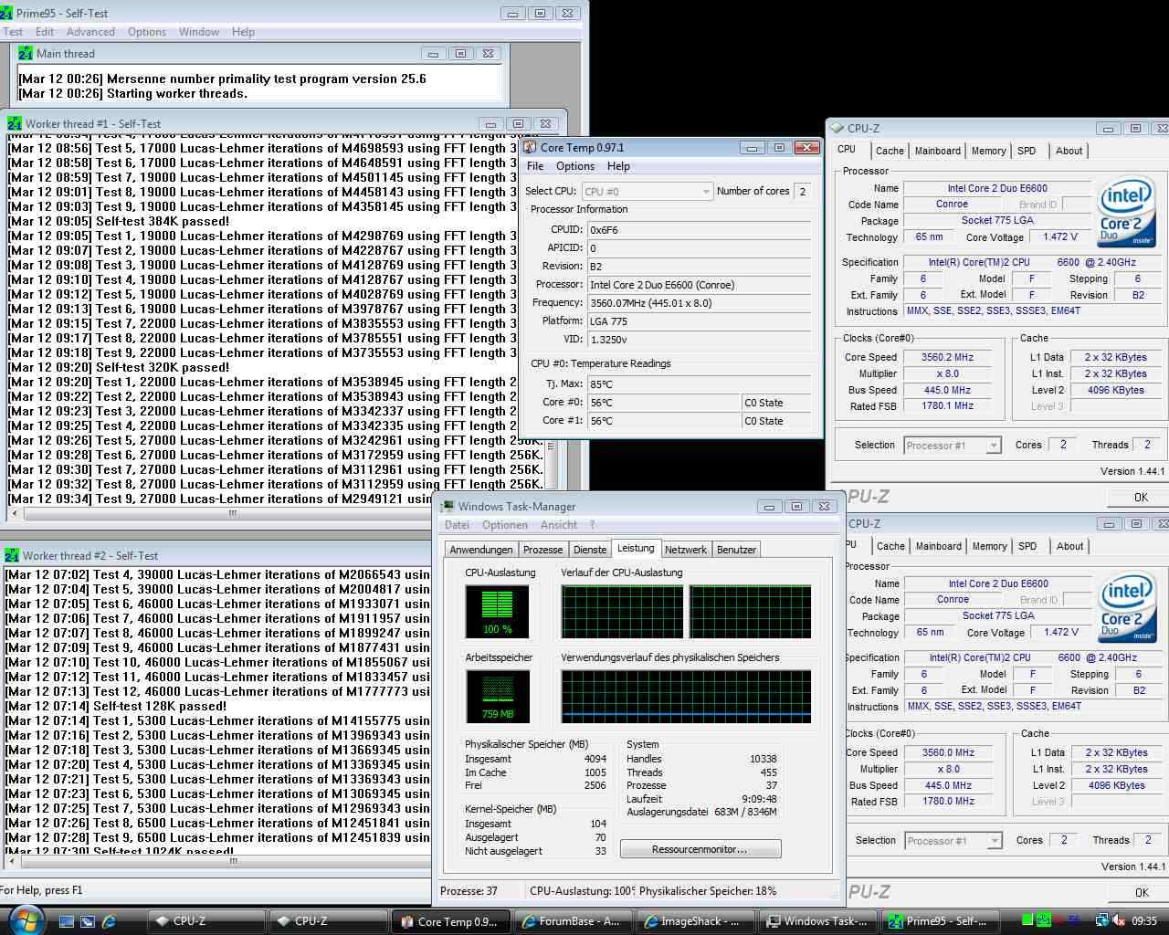Image resolution: width=1169 pixels, height=935 pixels.
Task: Switch to Memory tab in upper CPU-Z
Action: point(989,152)
